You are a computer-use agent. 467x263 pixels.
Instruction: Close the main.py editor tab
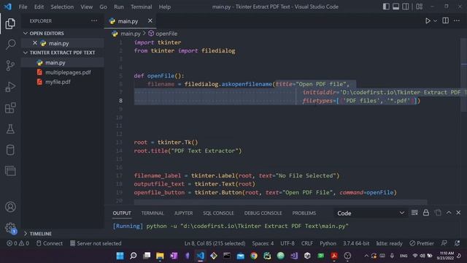coord(150,20)
